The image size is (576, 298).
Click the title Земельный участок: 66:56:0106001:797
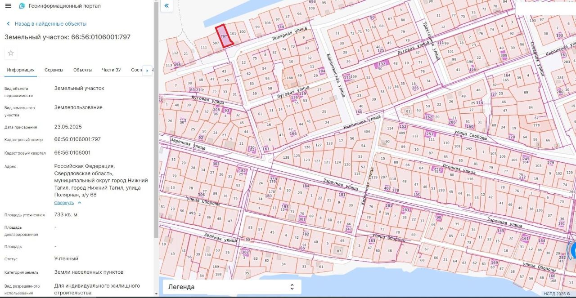[x=67, y=37]
